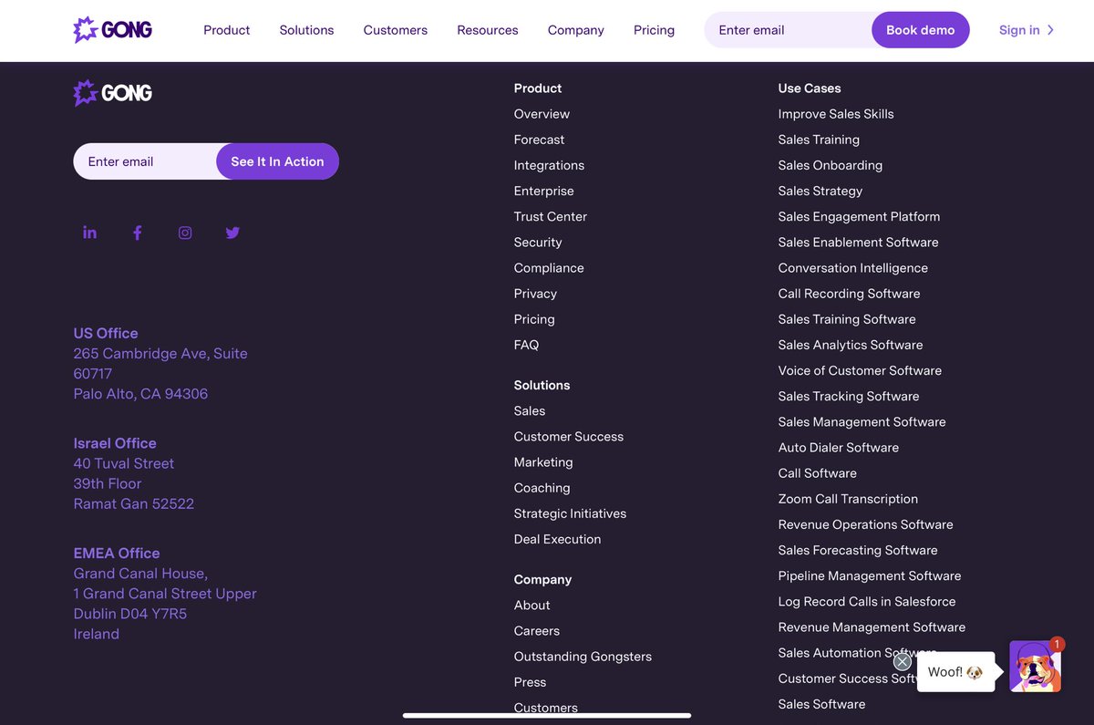Open Sales Analytics Software link
Screen dimensions: 1094x725
[850, 345]
